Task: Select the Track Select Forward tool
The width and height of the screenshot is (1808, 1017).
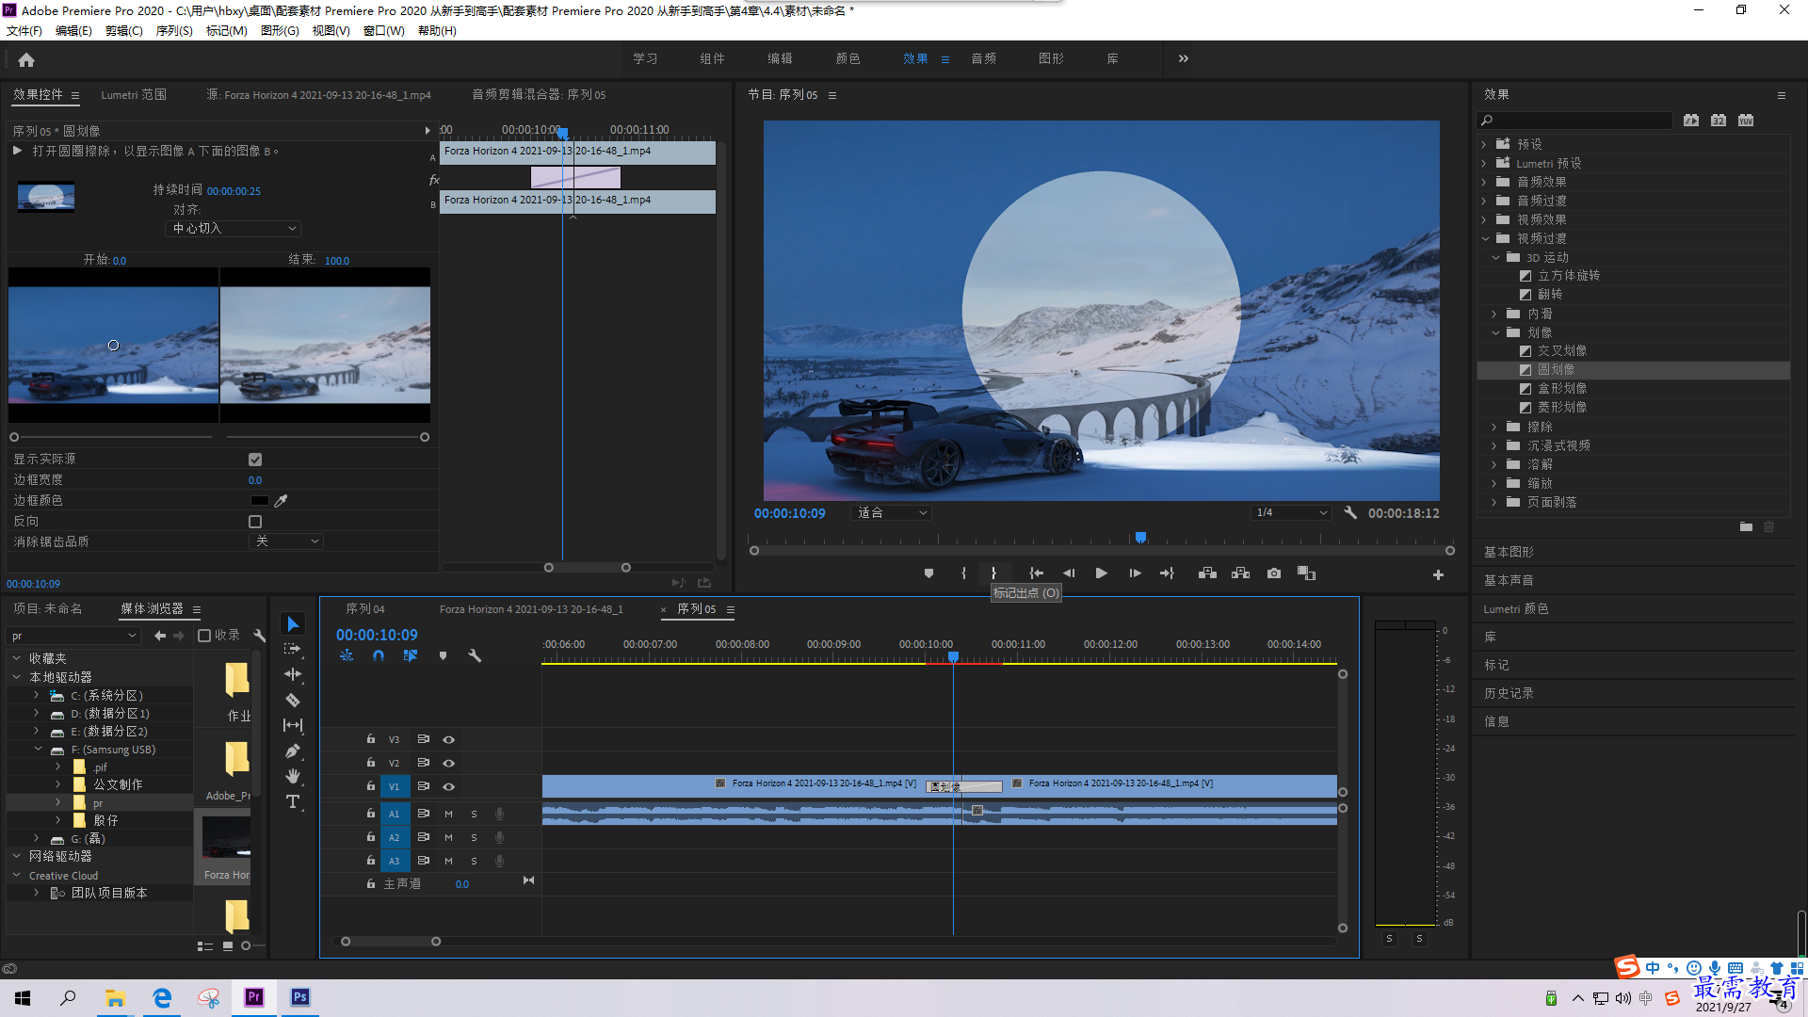Action: [293, 650]
